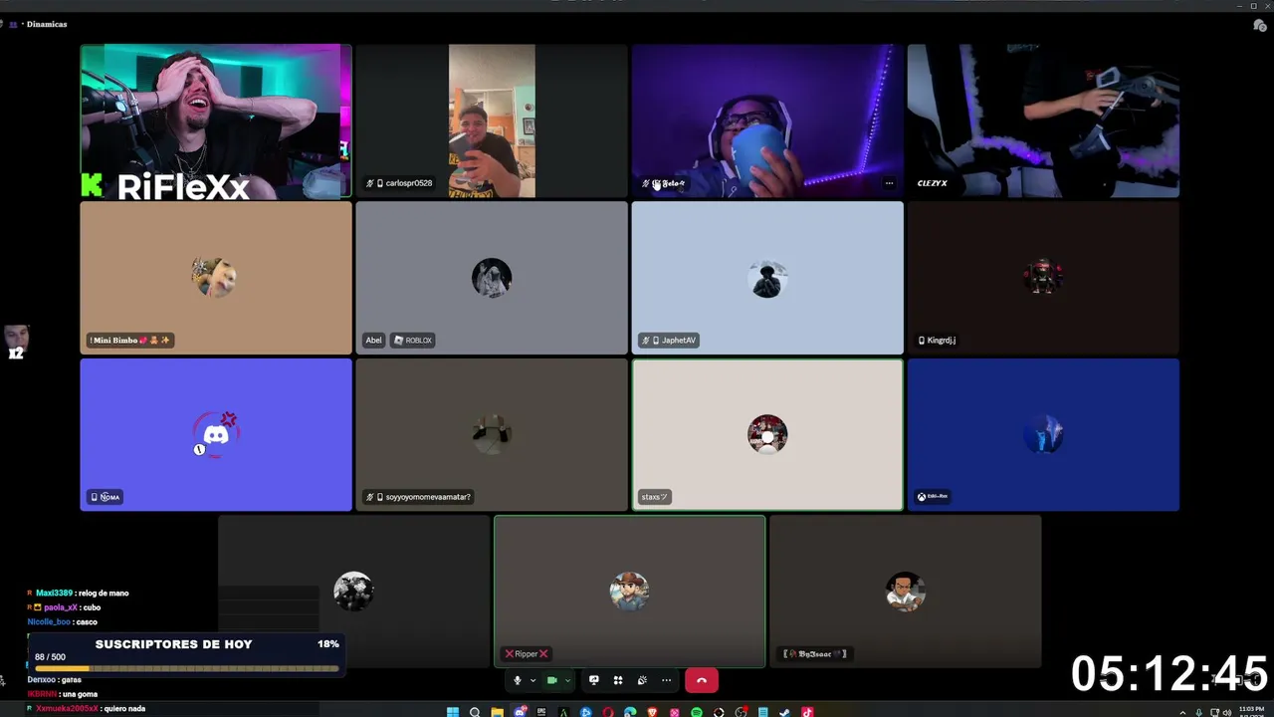Open more call options (three dots)
This screenshot has height=717, width=1274.
click(666, 680)
